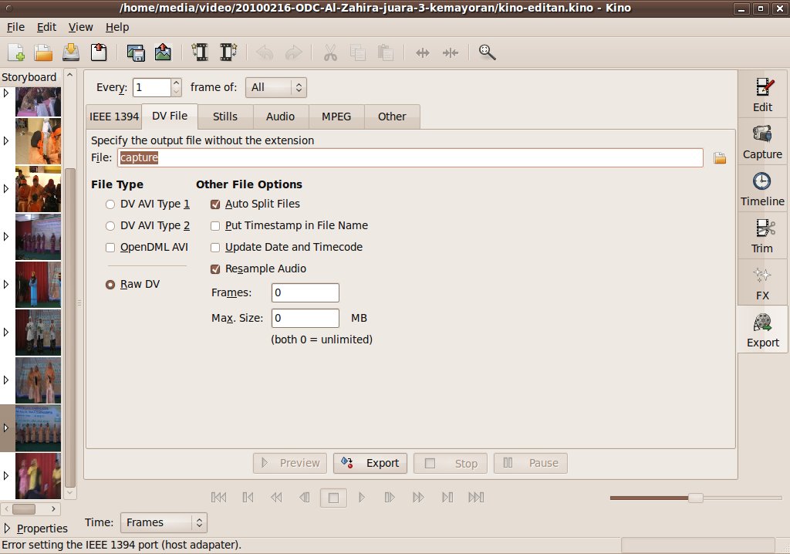Switch to Timeline view icon
The image size is (790, 554).
click(x=762, y=189)
